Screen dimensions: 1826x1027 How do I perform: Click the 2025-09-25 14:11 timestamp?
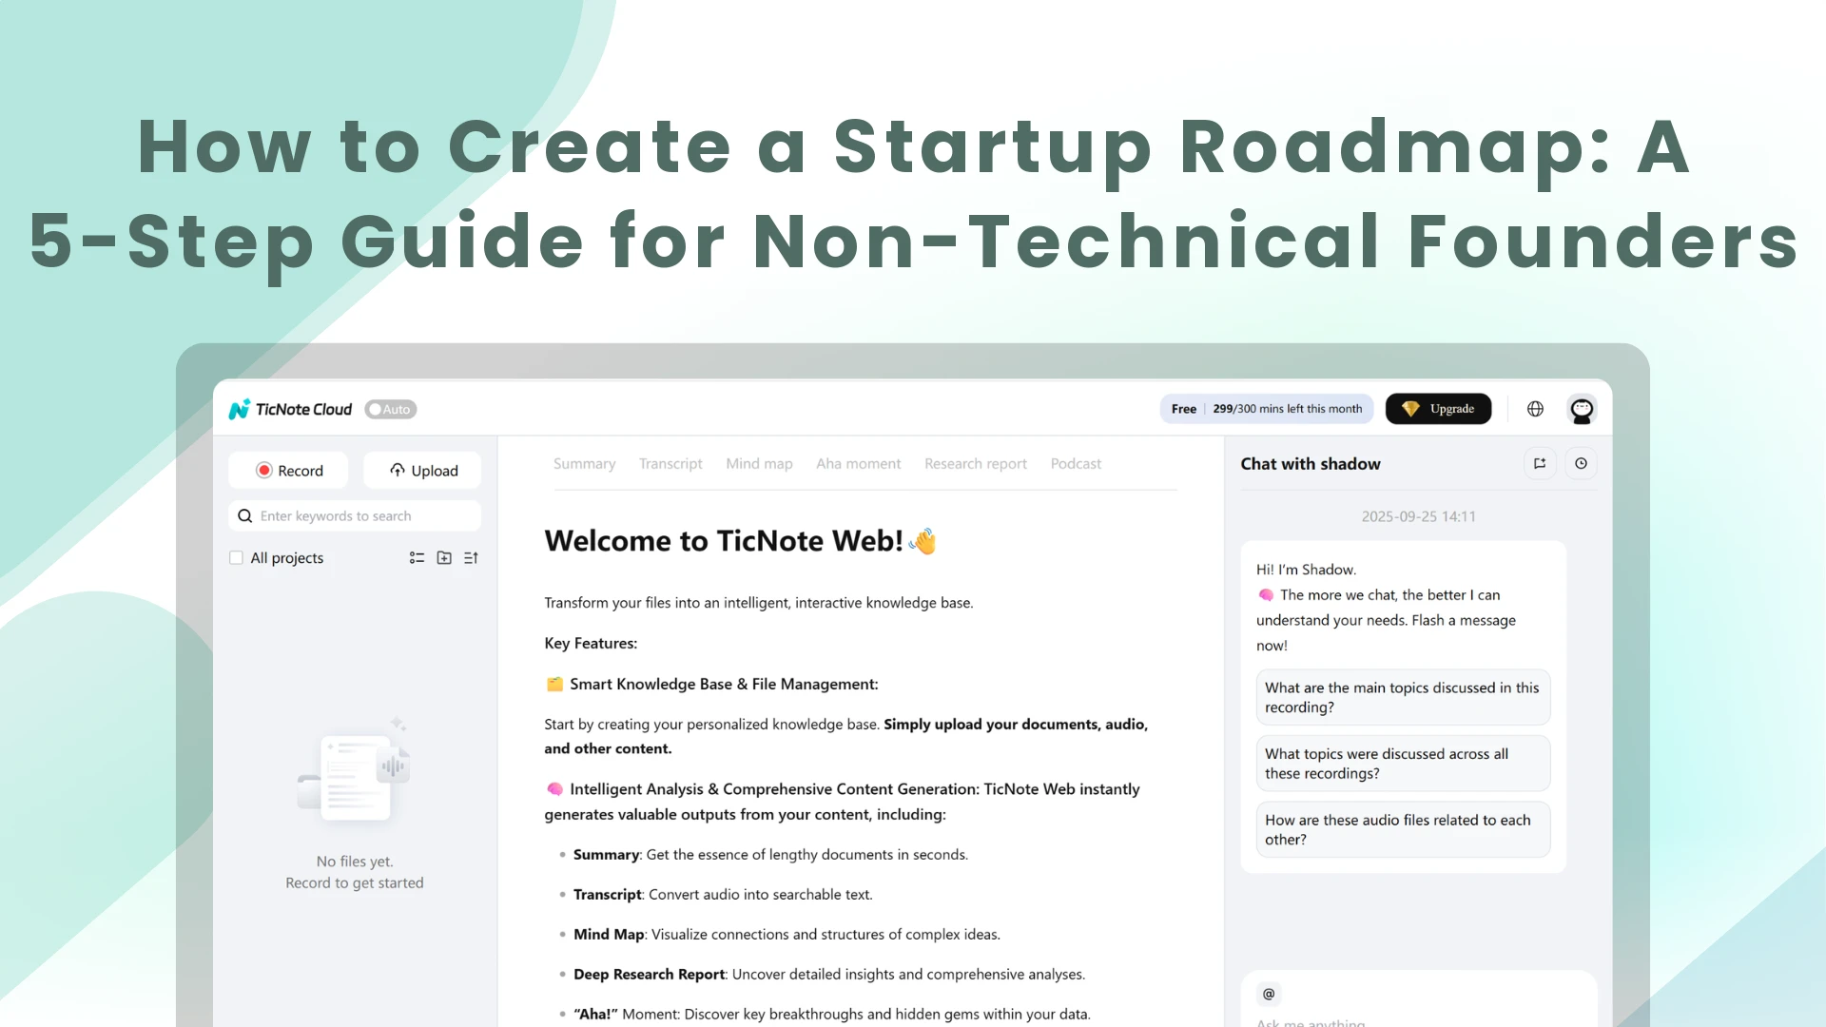(1418, 516)
